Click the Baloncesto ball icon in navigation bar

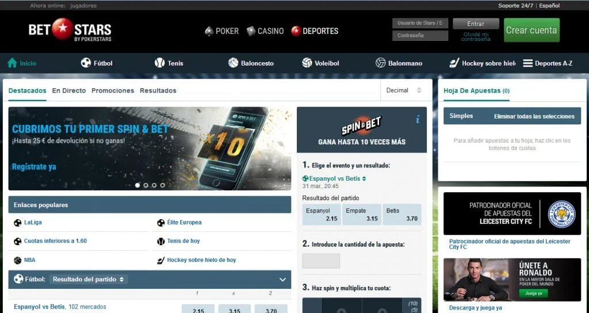tap(234, 63)
